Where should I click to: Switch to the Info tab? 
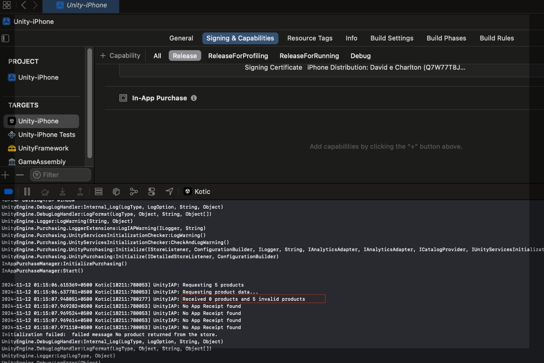(351, 38)
